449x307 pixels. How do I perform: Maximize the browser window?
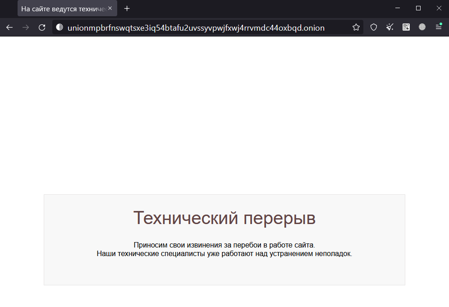pyautogui.click(x=418, y=8)
